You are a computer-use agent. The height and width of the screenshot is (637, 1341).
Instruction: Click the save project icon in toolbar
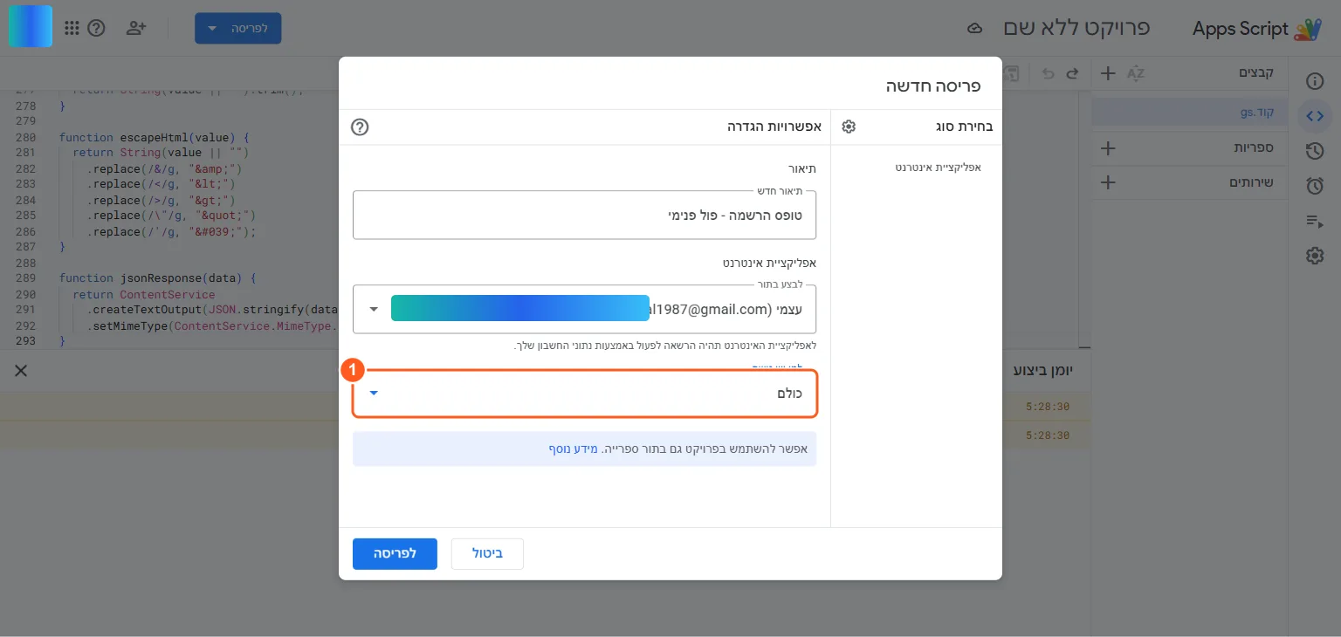click(1012, 74)
